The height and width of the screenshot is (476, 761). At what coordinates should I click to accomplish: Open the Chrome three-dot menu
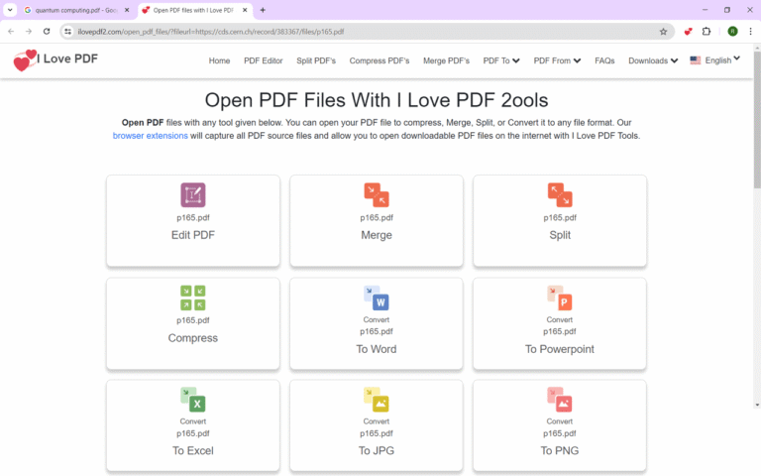[x=750, y=32]
